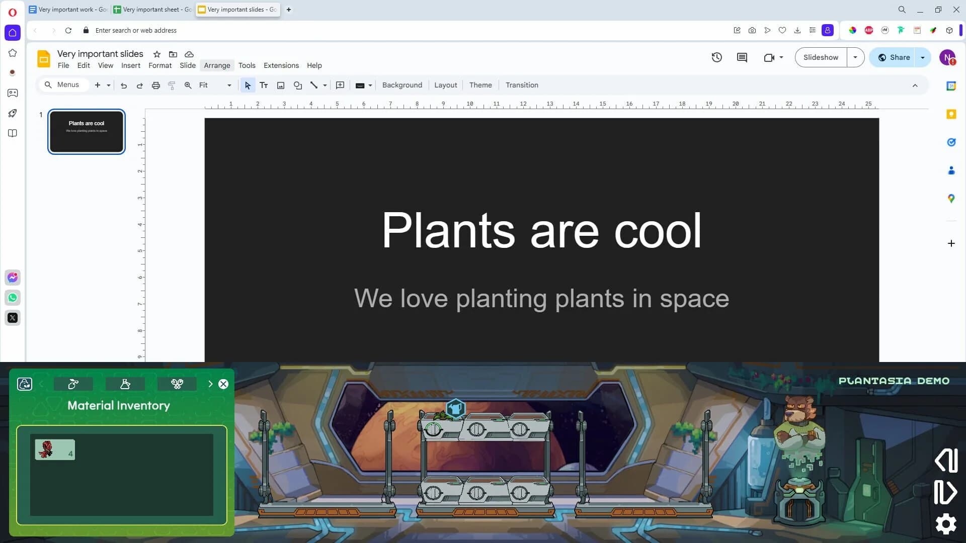The width and height of the screenshot is (966, 543).
Task: Select the Shape insertion tool
Action: coord(297,85)
